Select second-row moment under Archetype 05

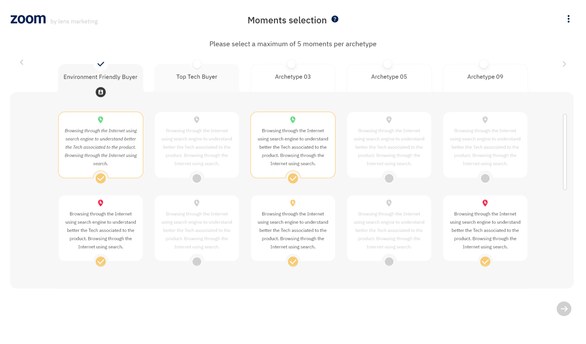(x=389, y=262)
